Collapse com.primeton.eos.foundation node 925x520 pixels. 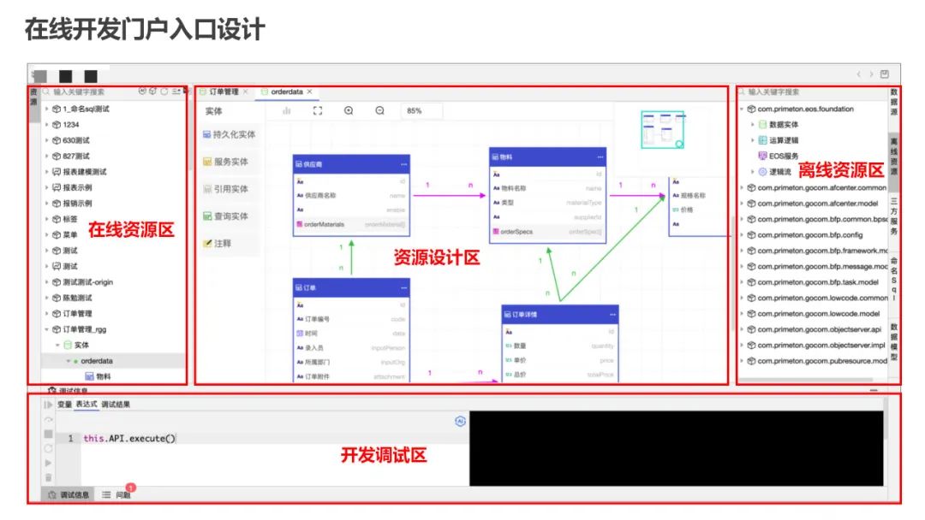(x=742, y=109)
